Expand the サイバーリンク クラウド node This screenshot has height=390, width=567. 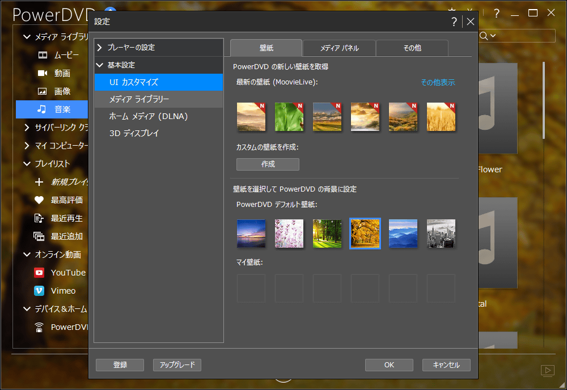tap(27, 127)
